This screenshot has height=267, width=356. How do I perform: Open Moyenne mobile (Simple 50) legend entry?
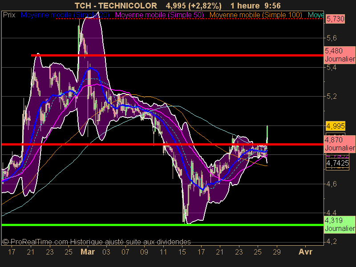(x=160, y=15)
